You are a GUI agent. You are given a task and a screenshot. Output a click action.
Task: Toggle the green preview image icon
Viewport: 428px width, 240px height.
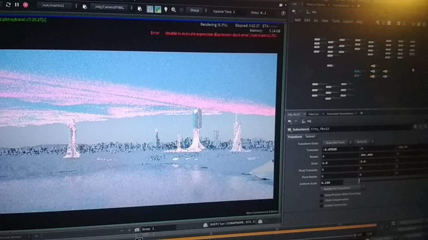158,9
